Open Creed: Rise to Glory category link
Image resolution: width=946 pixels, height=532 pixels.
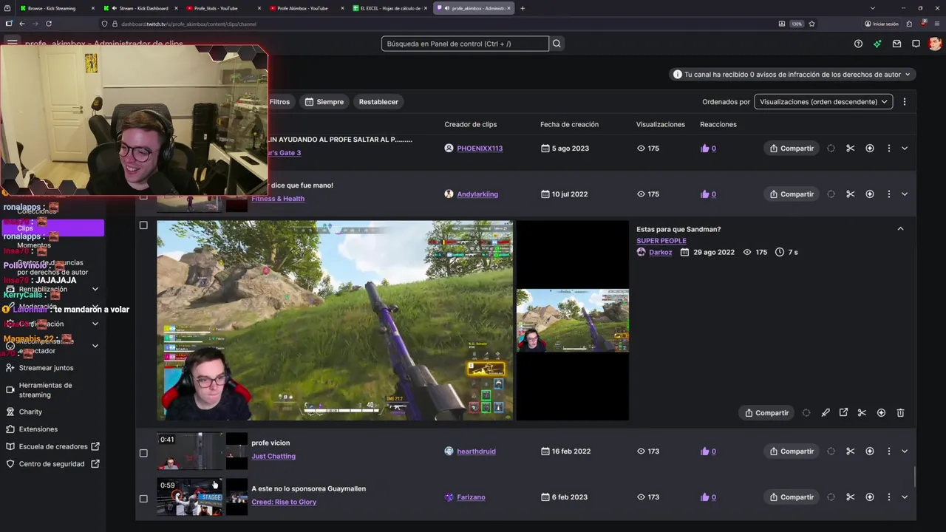284,502
